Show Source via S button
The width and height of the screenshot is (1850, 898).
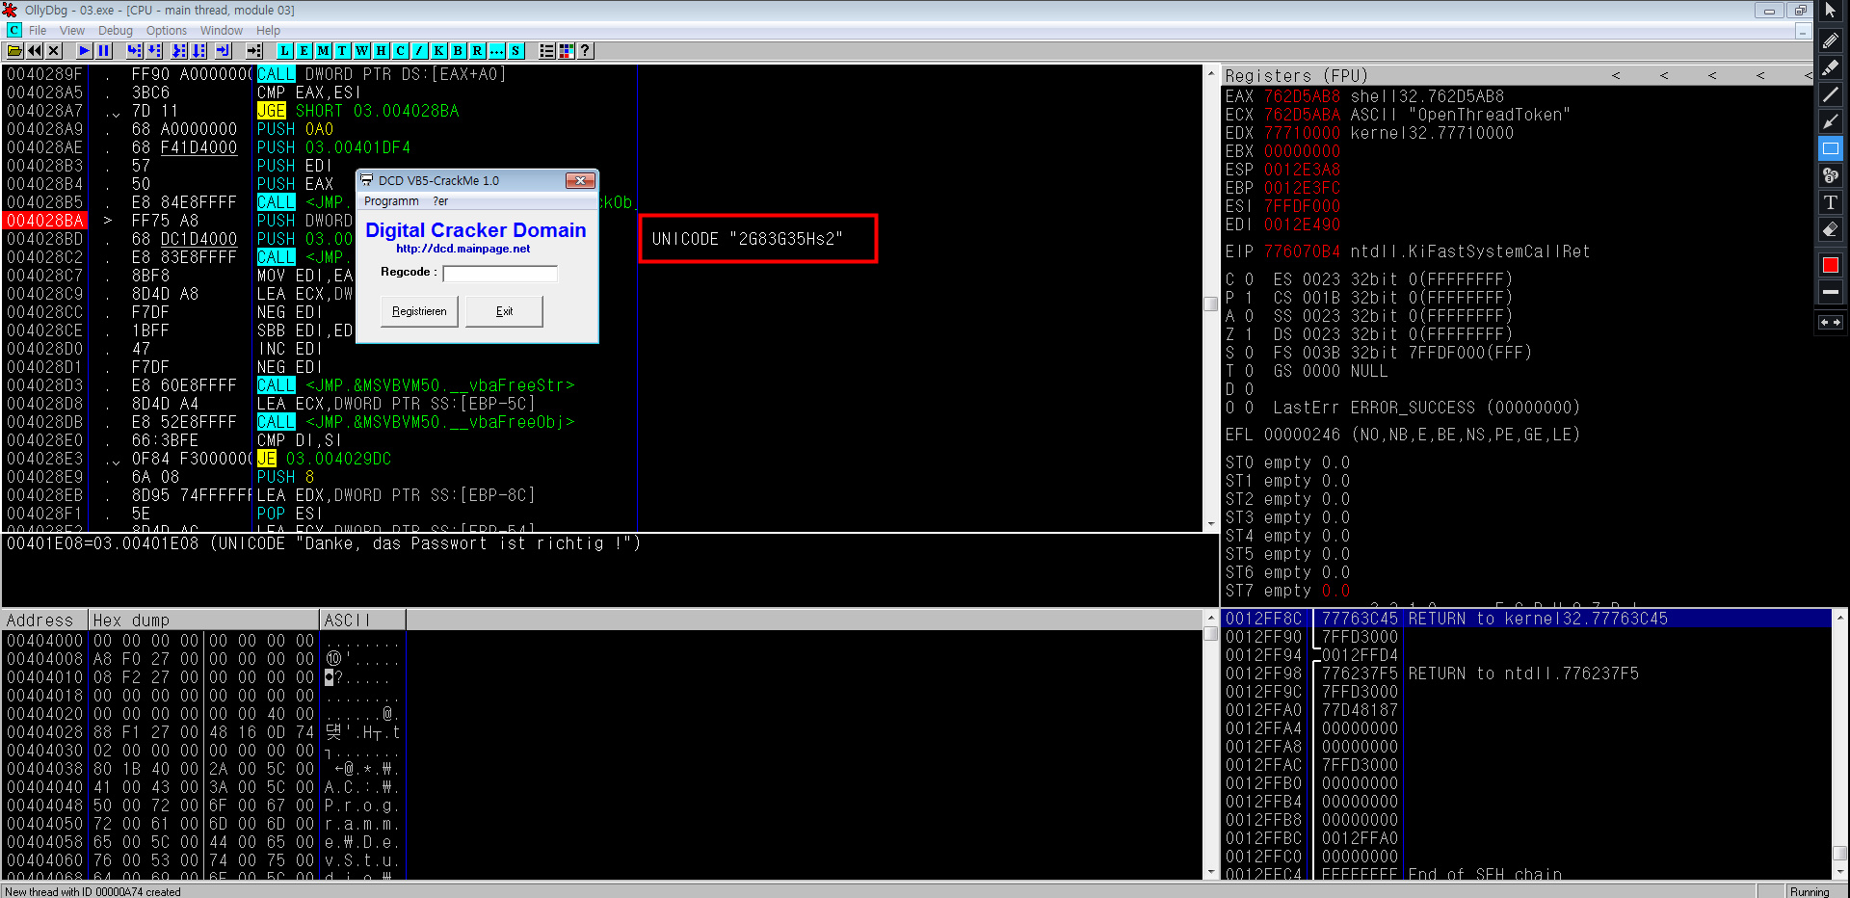[x=516, y=51]
